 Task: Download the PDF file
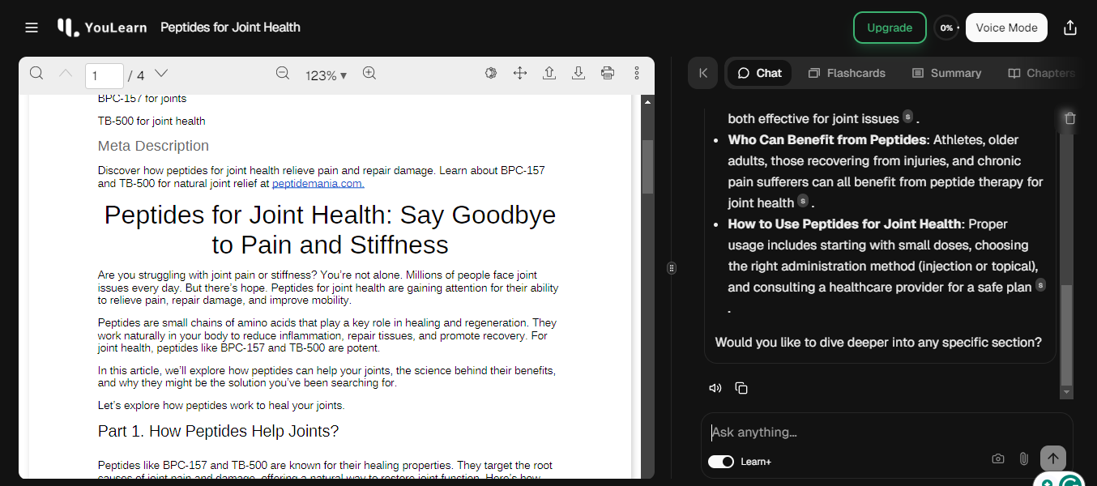click(578, 74)
